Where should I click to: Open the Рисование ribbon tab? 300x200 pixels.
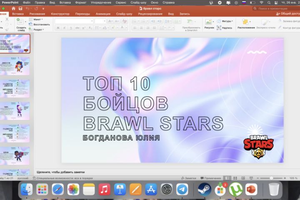[x=37, y=14]
